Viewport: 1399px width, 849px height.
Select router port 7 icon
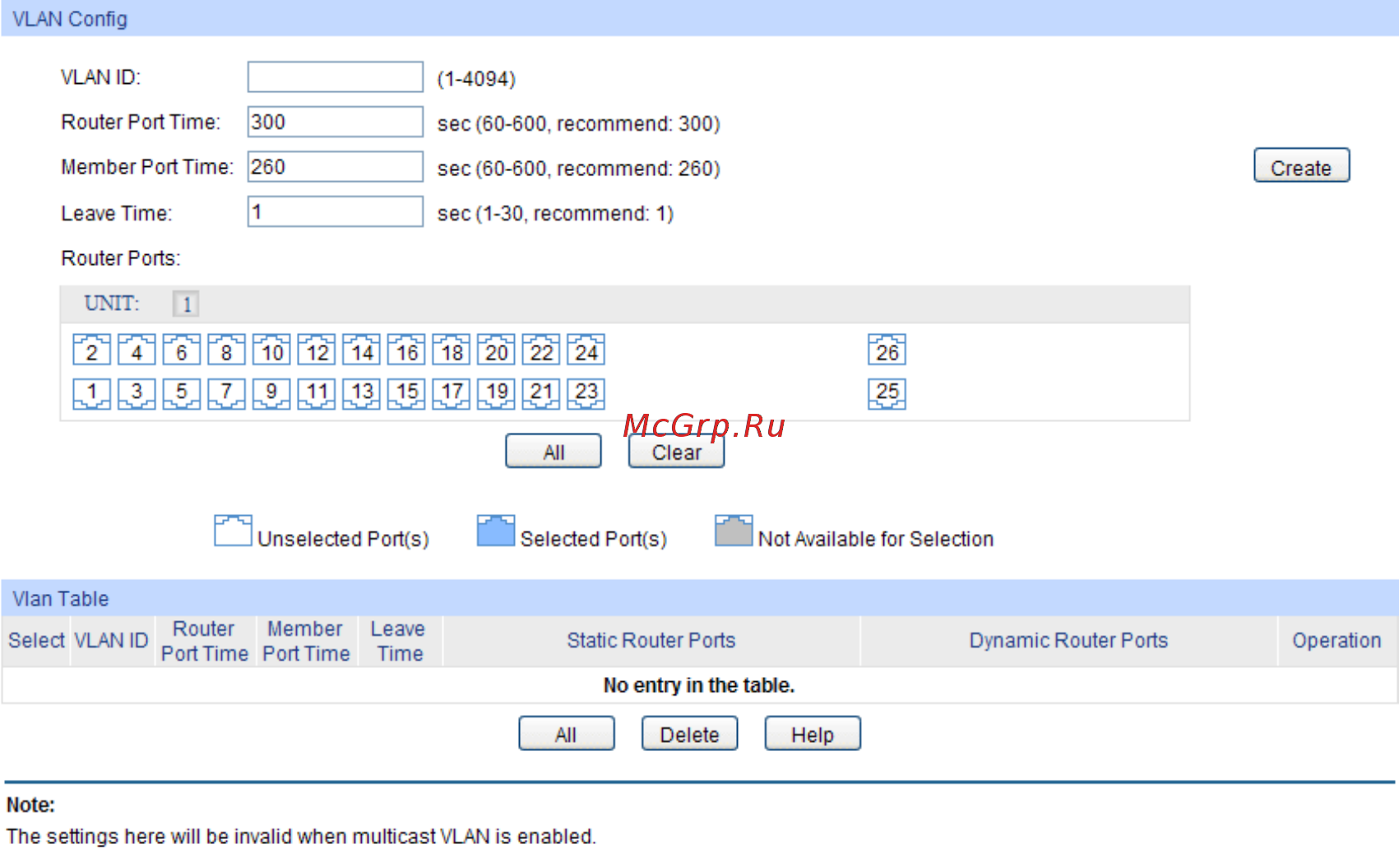(x=226, y=393)
